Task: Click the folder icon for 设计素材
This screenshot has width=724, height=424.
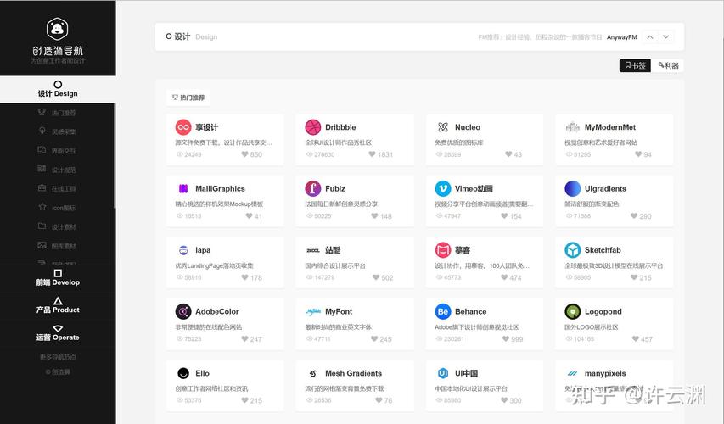Action: (x=42, y=226)
